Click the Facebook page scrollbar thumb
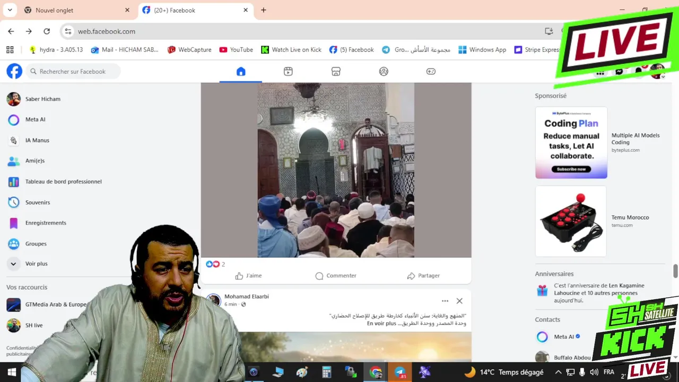This screenshot has height=382, width=679. click(675, 271)
